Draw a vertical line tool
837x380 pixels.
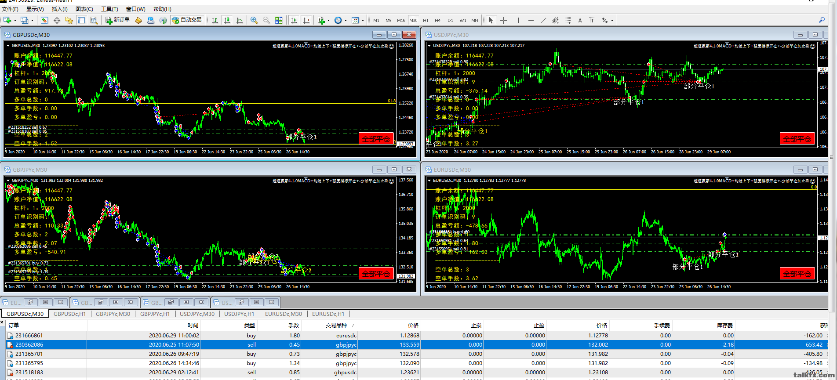[518, 20]
